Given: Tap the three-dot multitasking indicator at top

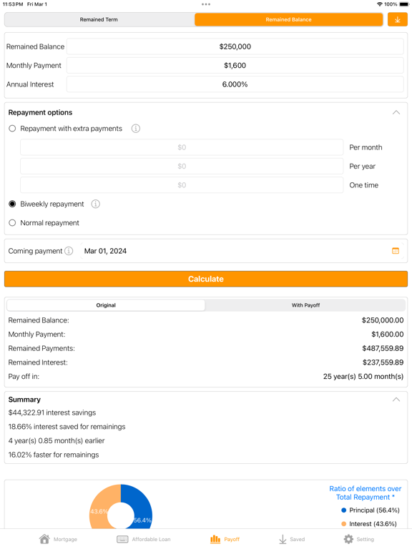Looking at the screenshot, I should coord(206,4).
